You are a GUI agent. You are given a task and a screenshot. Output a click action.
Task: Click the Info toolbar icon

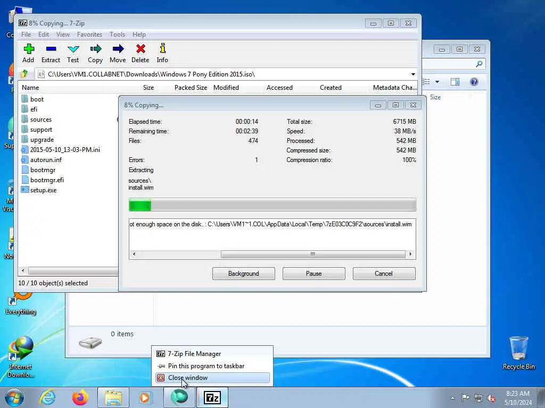(x=162, y=53)
